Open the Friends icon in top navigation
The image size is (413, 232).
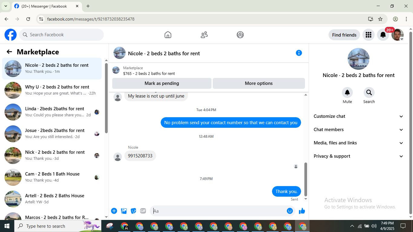204,35
